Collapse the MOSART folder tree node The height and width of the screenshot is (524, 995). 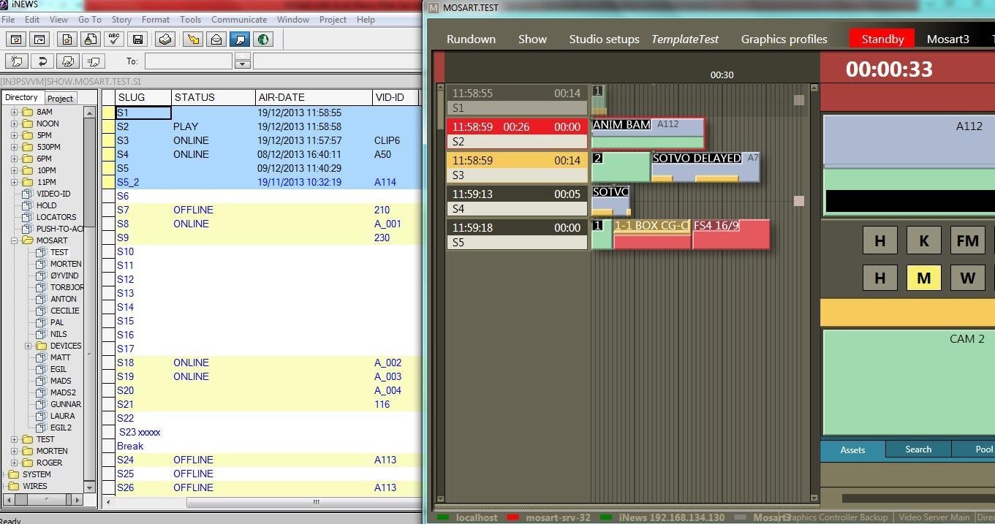point(14,240)
